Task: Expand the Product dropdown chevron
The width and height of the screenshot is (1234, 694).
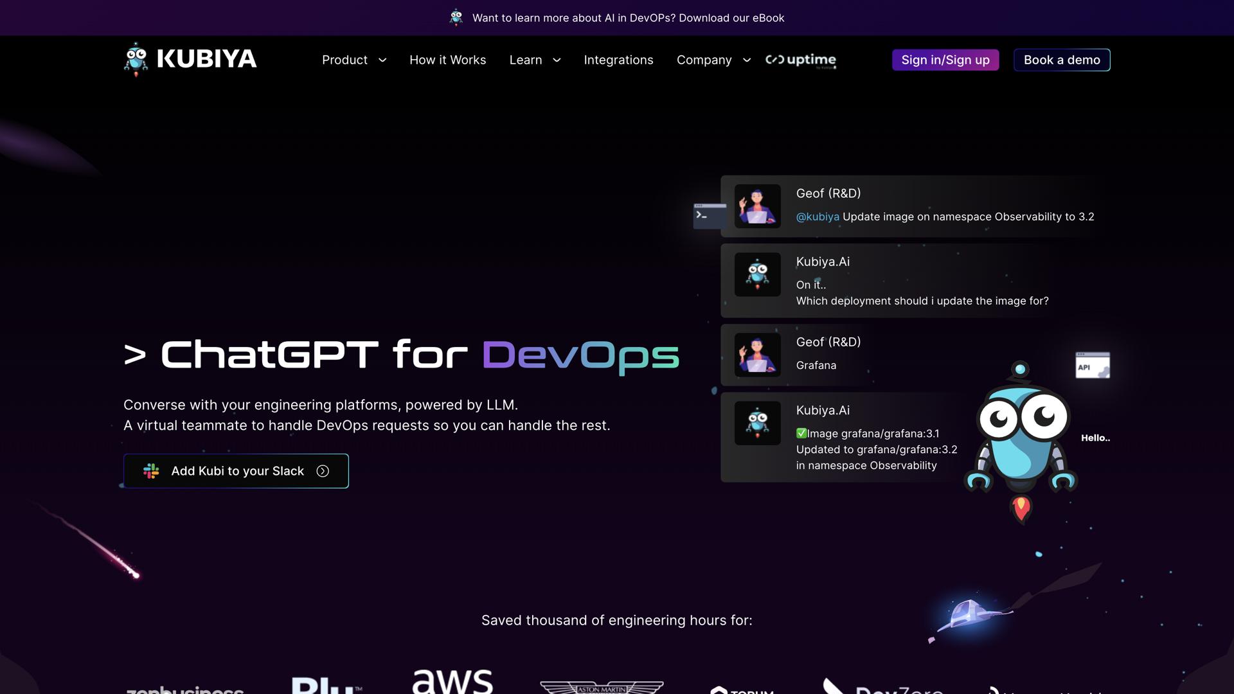Action: point(382,60)
